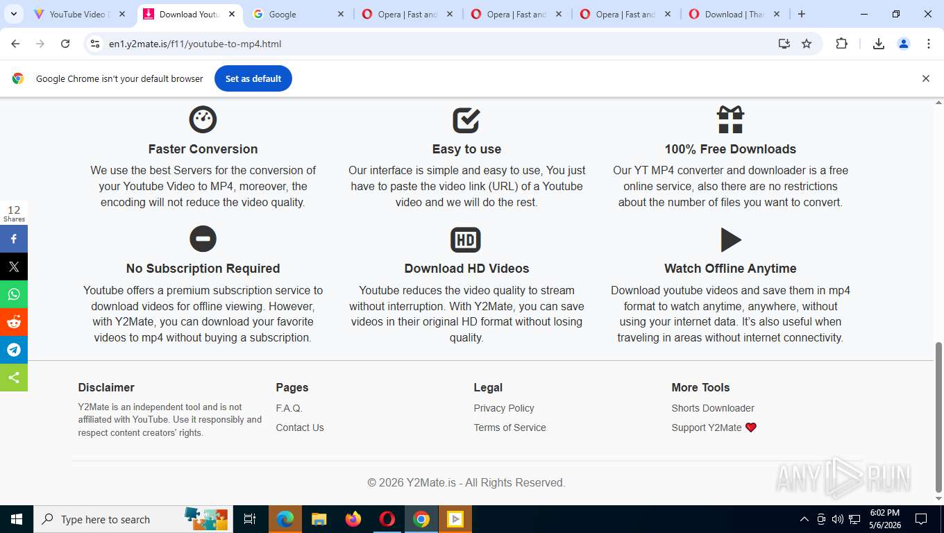944x533 pixels.
Task: Open the Privacy Policy link
Action: (x=504, y=408)
